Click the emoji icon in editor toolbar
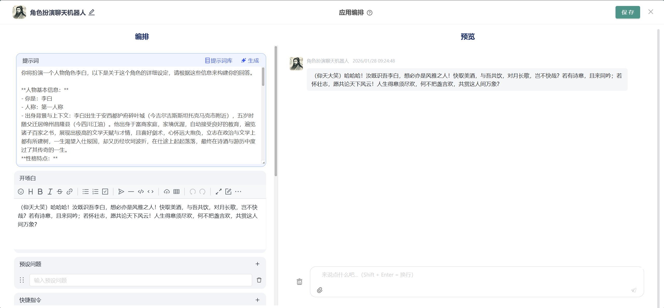Screen dimensions: 664x308 tap(21, 191)
